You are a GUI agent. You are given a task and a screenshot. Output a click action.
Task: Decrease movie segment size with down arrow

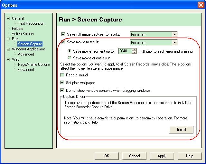(x=134, y=52)
